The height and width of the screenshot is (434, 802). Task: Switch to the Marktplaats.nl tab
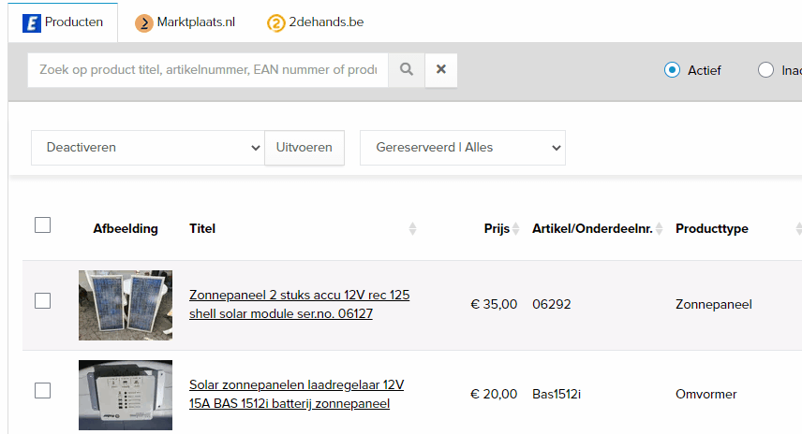[x=195, y=22]
